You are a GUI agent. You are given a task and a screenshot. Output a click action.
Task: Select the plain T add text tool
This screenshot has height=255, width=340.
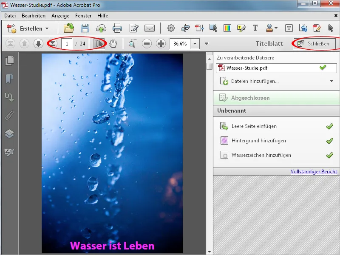255,28
